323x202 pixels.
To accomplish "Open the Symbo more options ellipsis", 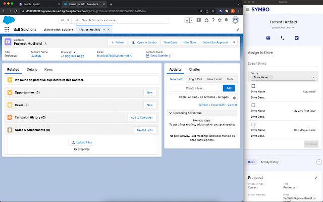I will [x=318, y=162].
